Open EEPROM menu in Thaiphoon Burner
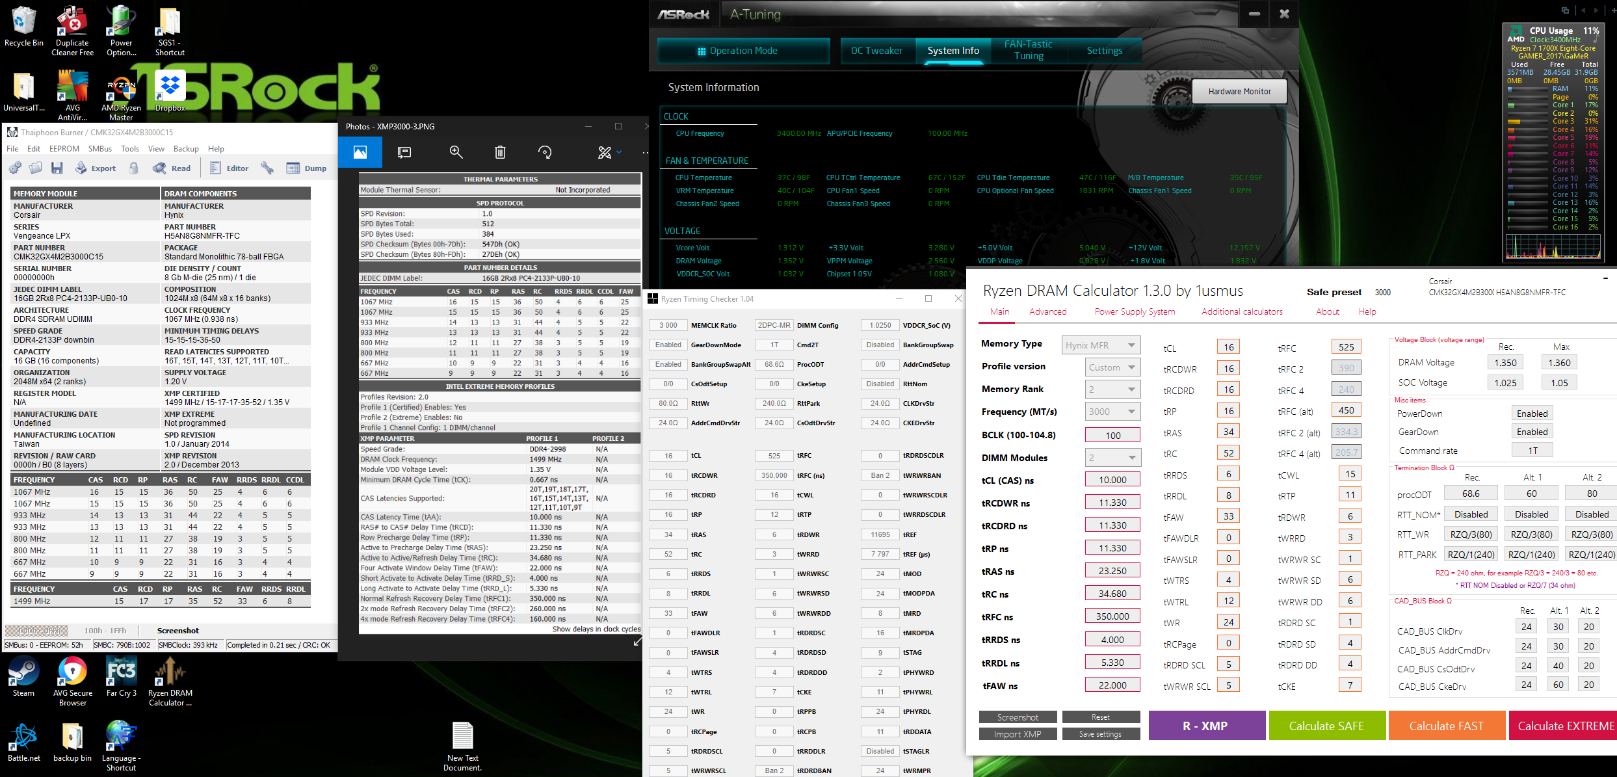The width and height of the screenshot is (1617, 777). coord(64,149)
